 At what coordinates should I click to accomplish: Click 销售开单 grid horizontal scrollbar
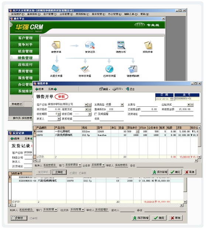pos(116,160)
